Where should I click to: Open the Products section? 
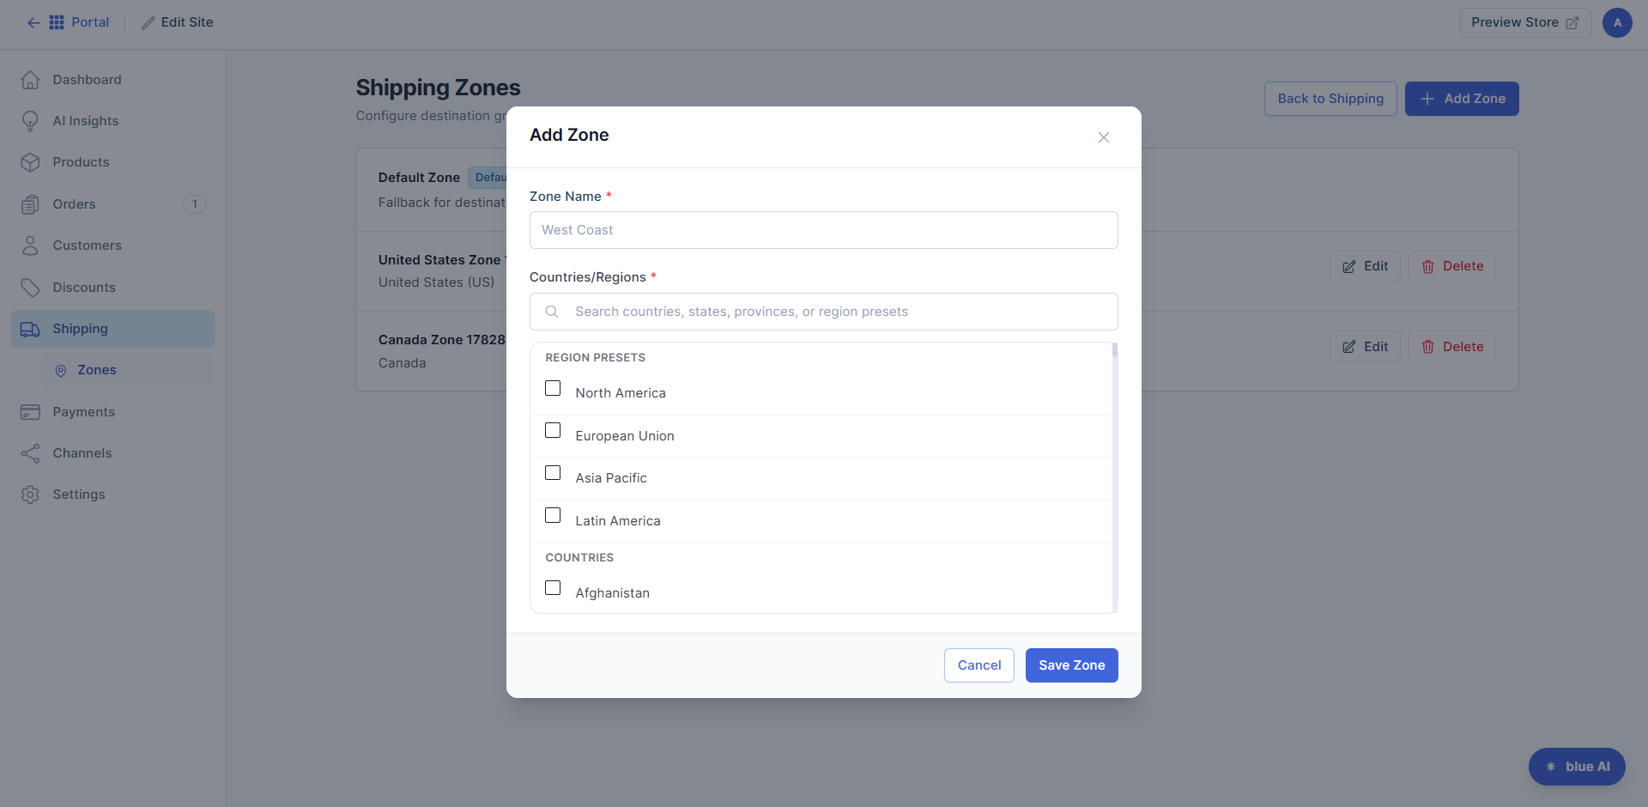click(x=112, y=162)
